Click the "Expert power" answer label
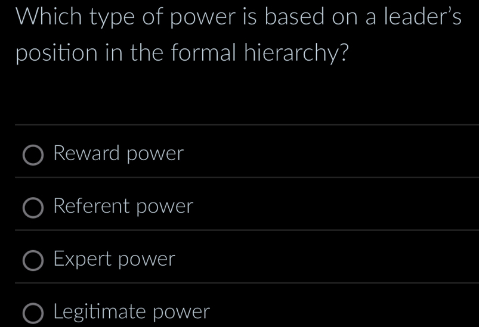Viewport: 479px width, 327px height. [114, 259]
